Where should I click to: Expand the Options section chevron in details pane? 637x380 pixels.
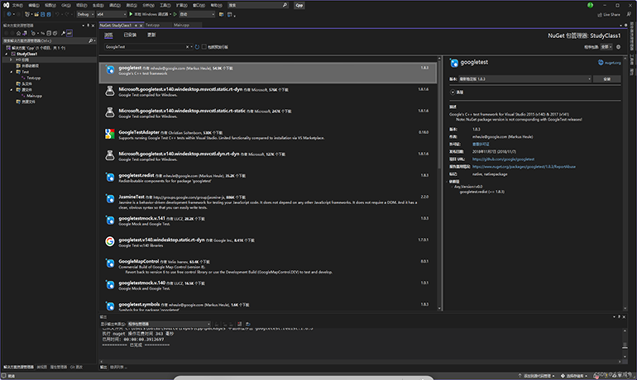tap(453, 93)
